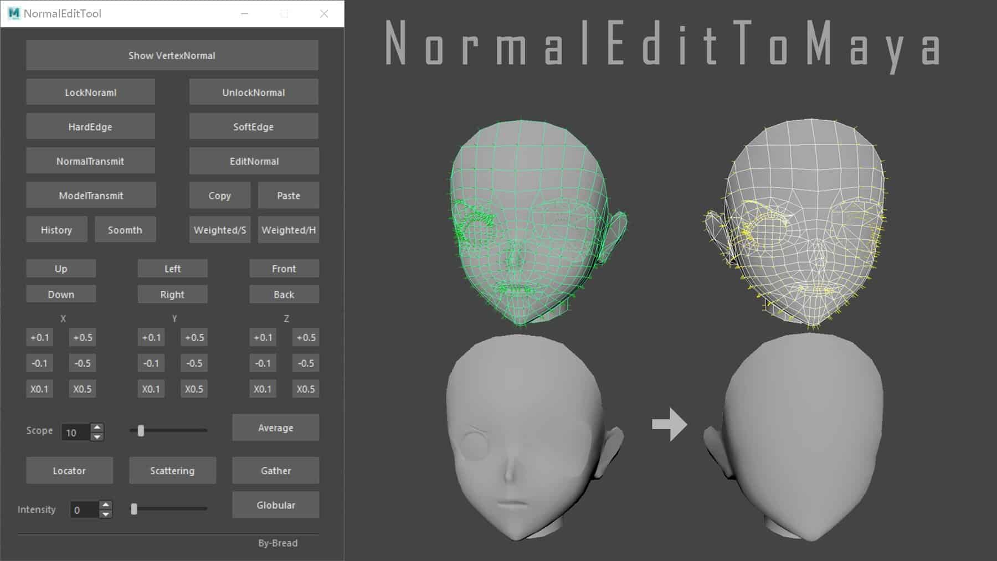Apply HardEdge to selection
The height and width of the screenshot is (561, 997).
tap(90, 127)
